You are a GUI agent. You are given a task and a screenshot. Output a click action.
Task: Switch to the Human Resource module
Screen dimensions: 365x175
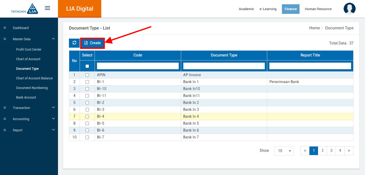pos(318,9)
